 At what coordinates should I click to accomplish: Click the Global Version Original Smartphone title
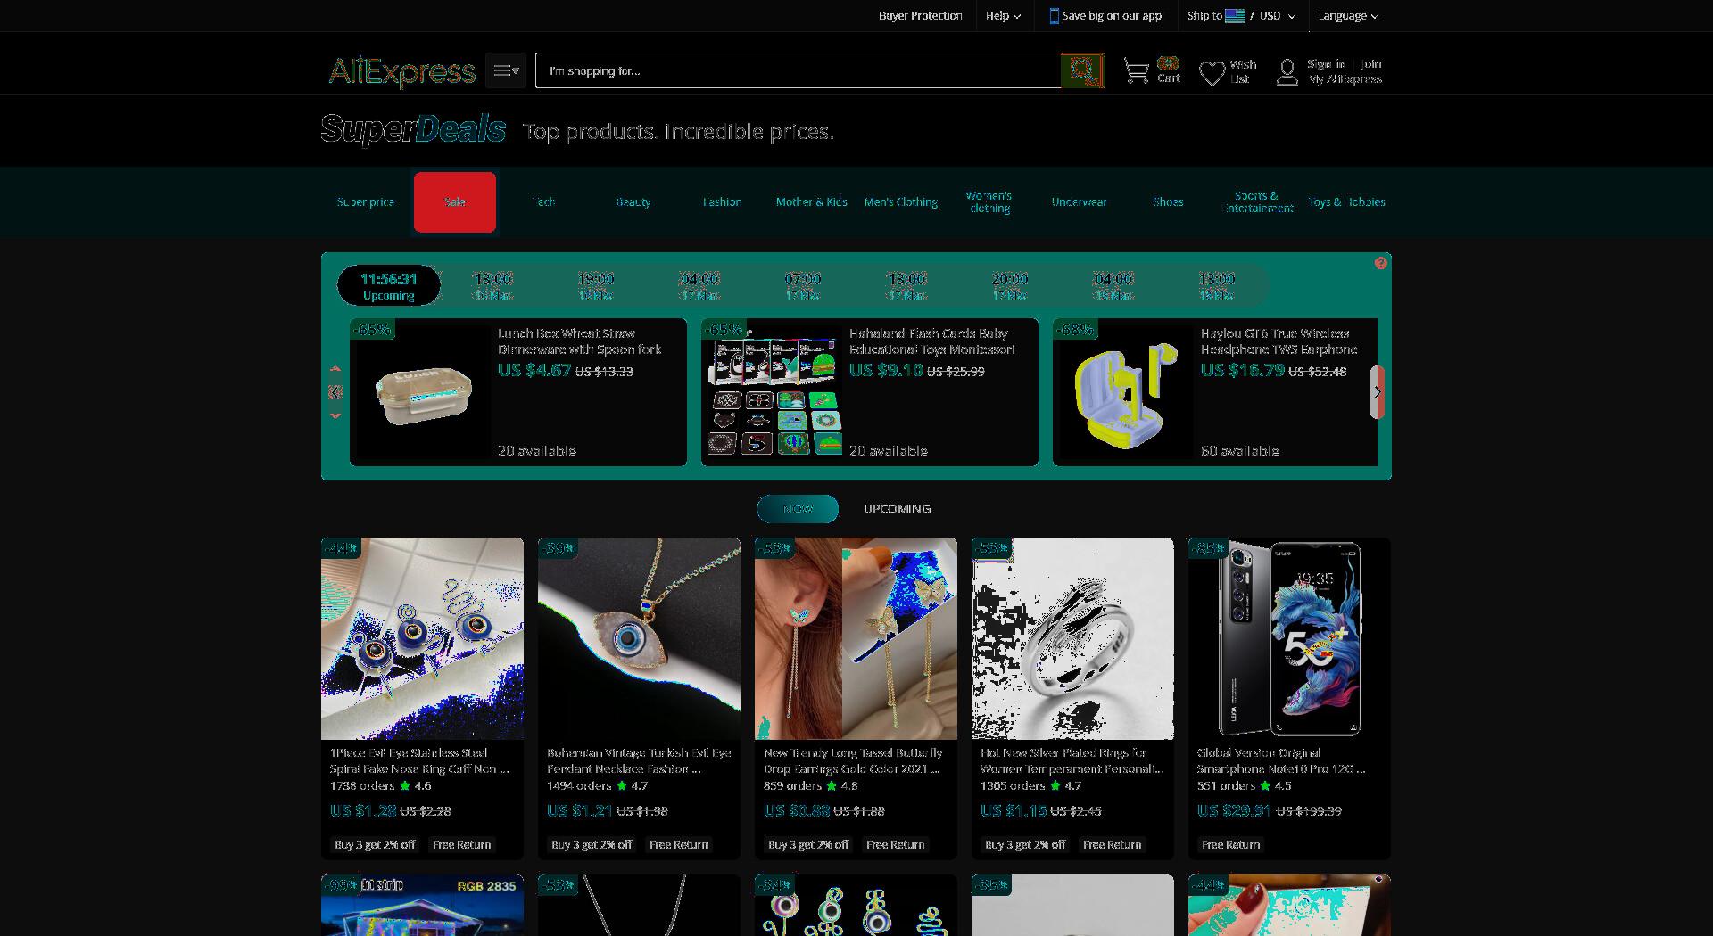[x=1281, y=761]
